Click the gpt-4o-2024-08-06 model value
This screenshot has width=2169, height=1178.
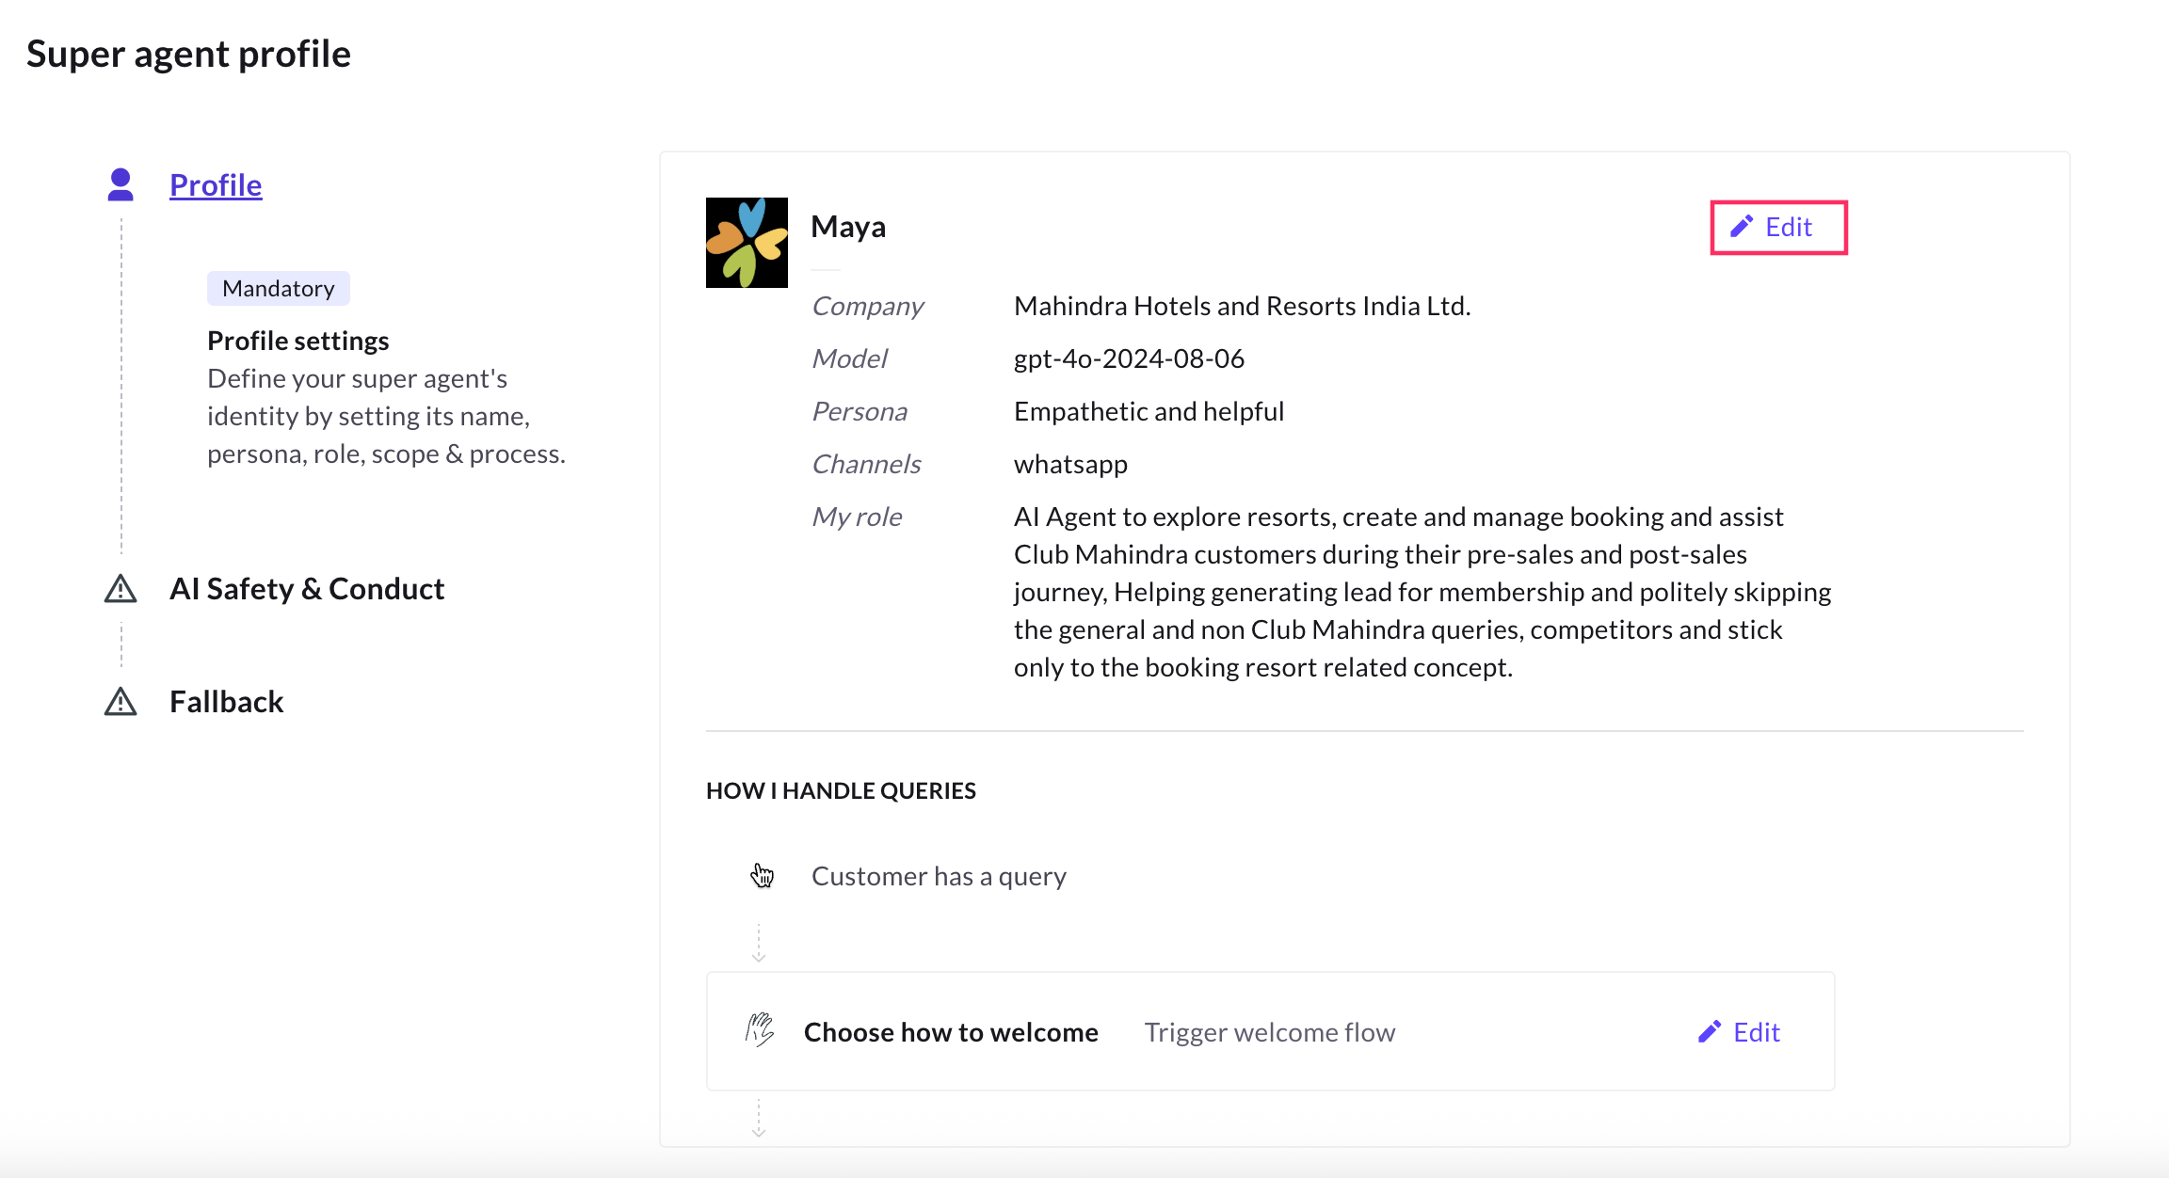coord(1129,358)
